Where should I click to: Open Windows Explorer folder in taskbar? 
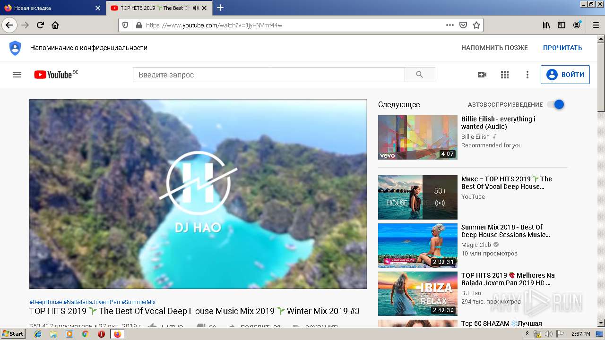coord(53,334)
